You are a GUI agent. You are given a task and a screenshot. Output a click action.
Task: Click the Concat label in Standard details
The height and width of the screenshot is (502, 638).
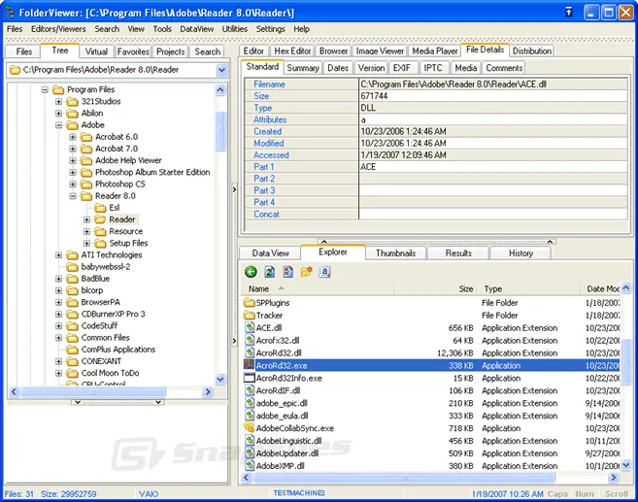tap(266, 214)
